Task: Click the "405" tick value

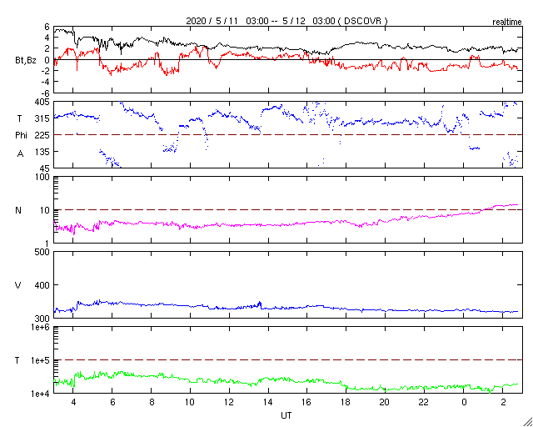Action: [42, 102]
